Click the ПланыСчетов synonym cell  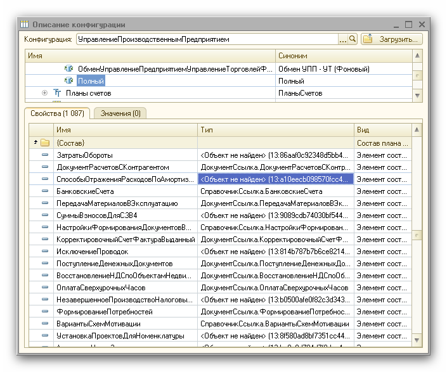(344, 93)
